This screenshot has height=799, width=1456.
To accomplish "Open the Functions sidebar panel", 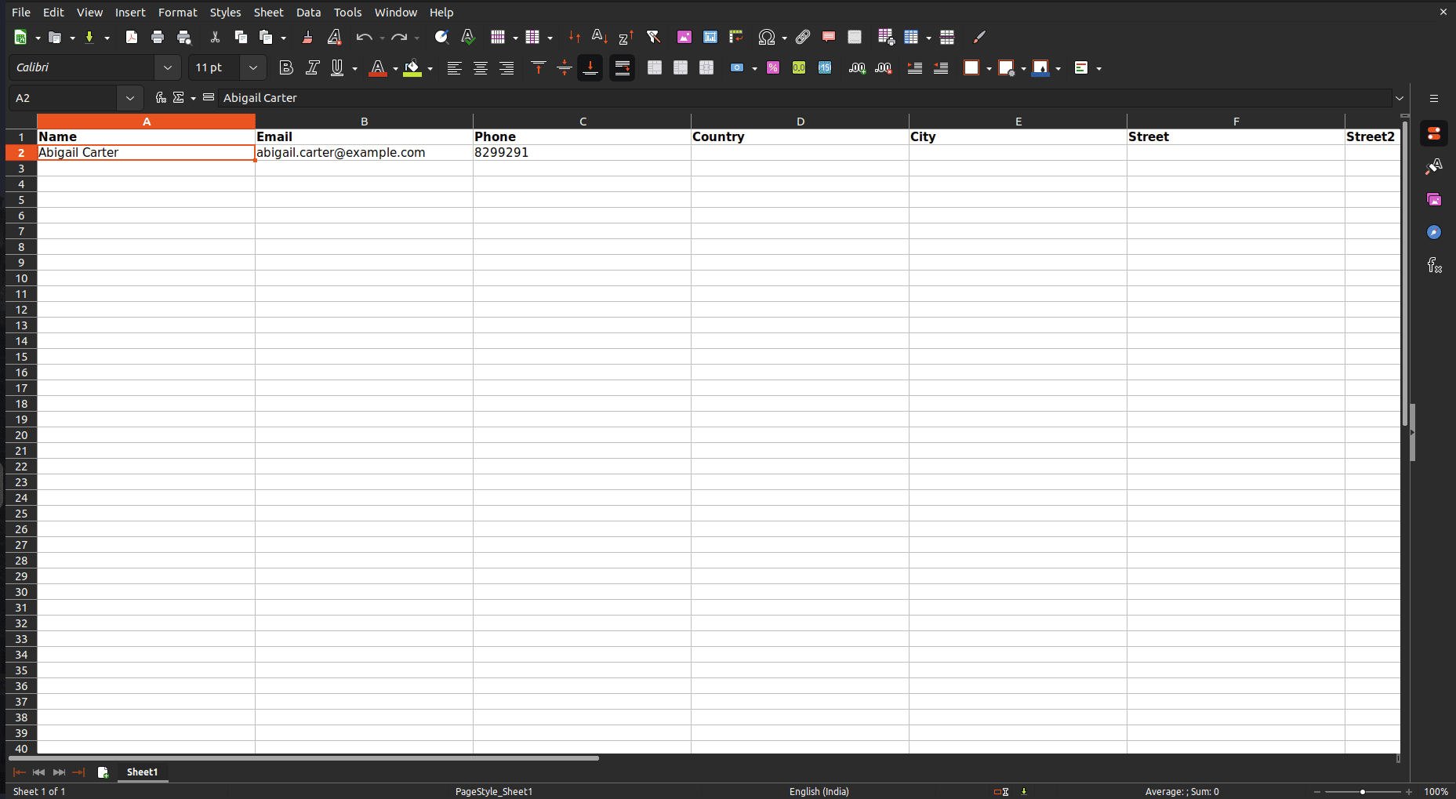I will tap(1434, 266).
